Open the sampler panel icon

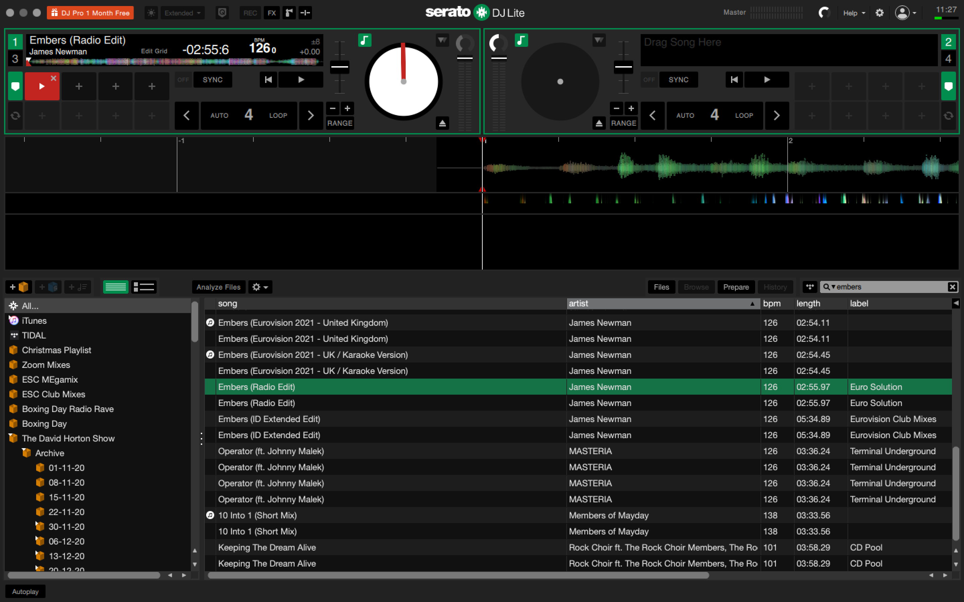click(x=289, y=13)
